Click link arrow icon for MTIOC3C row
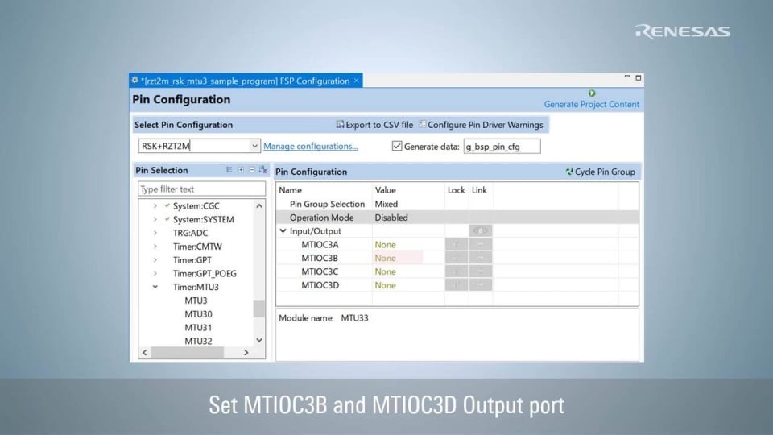 (481, 271)
